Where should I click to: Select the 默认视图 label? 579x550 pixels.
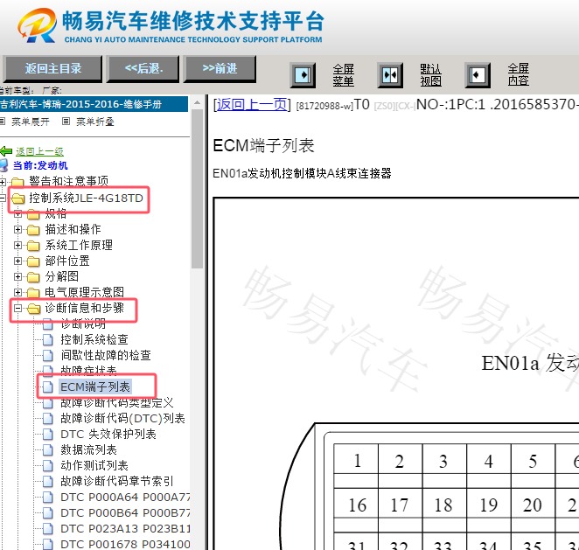click(x=430, y=75)
